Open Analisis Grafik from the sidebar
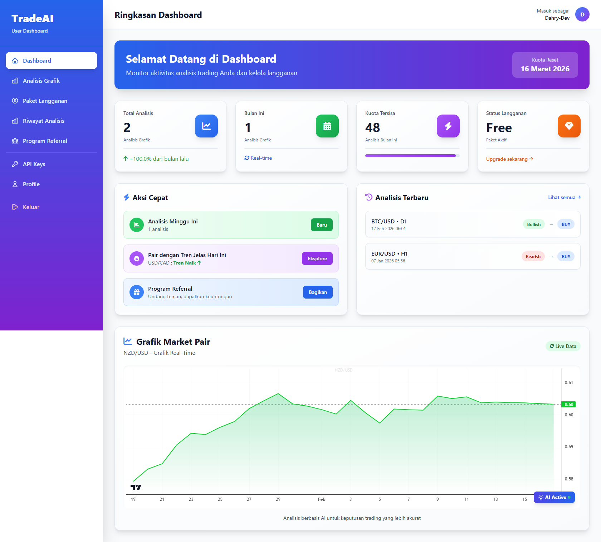This screenshot has height=542, width=601. pos(41,81)
